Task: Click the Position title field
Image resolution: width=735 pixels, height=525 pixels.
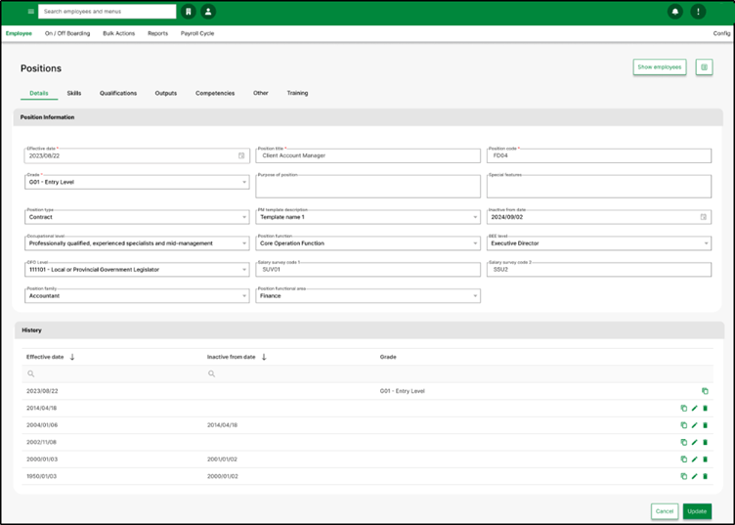Action: point(367,155)
